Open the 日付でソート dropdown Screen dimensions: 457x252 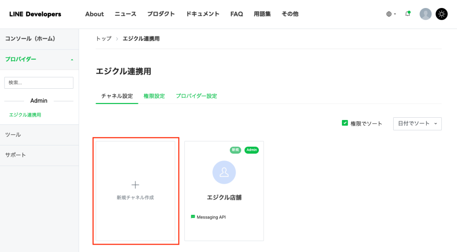pos(417,124)
